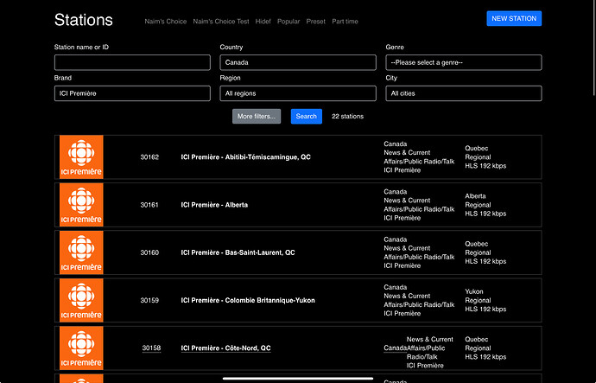Open ICI Première - Côte-Nord, QC link
This screenshot has height=383, width=596.
[x=225, y=348]
